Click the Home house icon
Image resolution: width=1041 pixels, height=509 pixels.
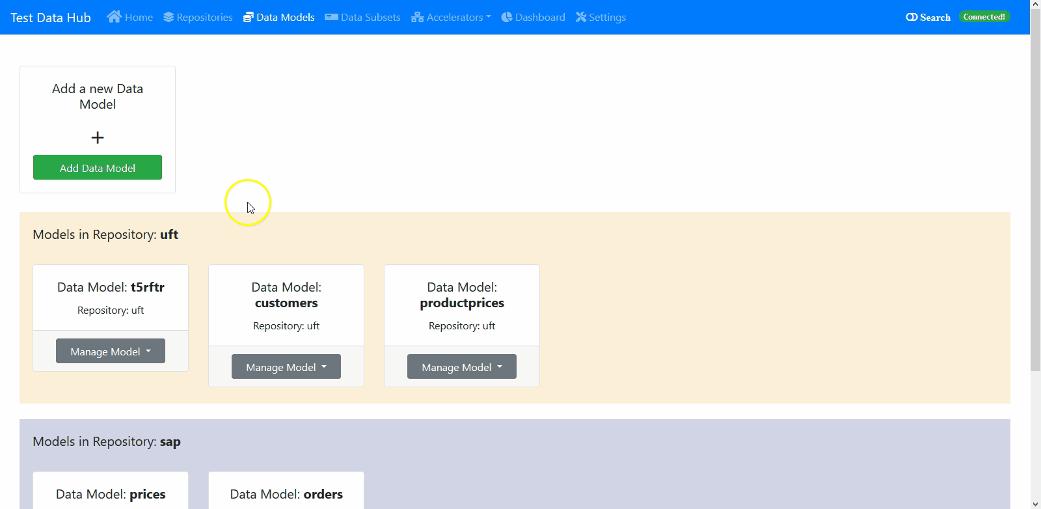coord(114,17)
